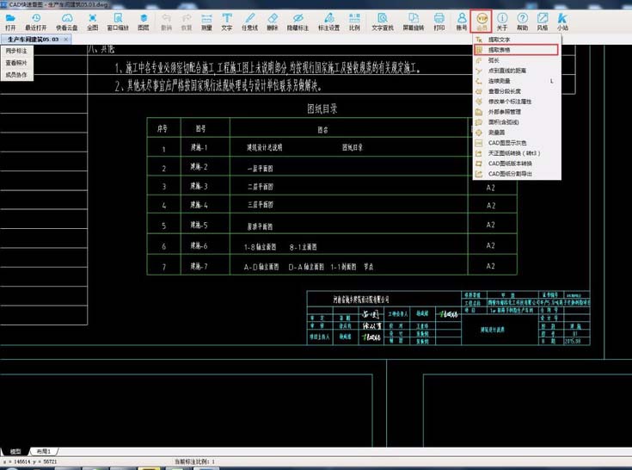
Task: Open the 帮助 help icon
Action: tap(523, 22)
